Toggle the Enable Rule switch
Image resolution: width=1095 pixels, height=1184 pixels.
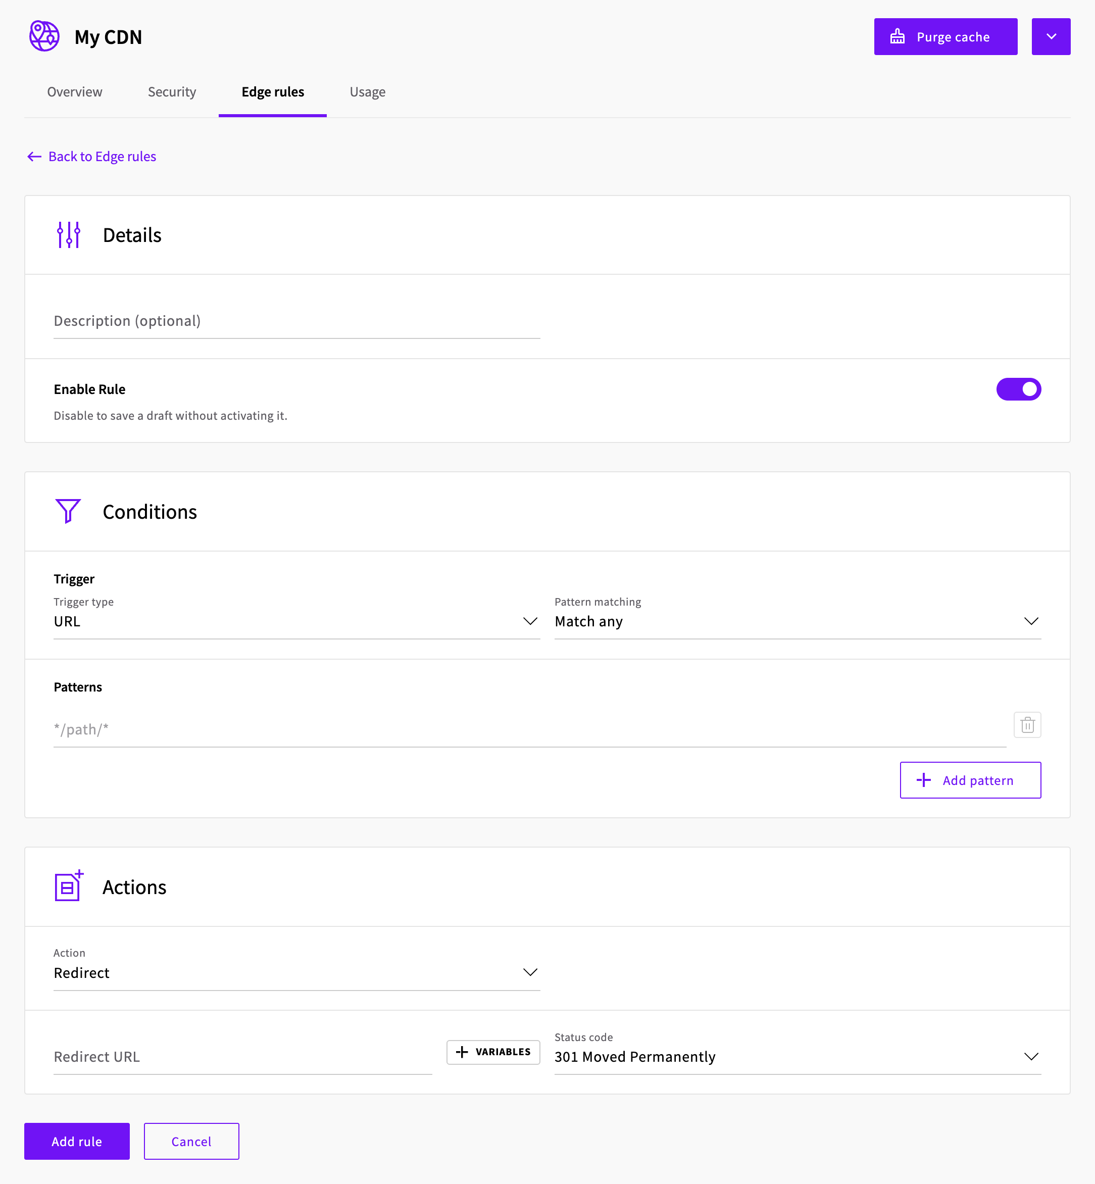point(1018,389)
